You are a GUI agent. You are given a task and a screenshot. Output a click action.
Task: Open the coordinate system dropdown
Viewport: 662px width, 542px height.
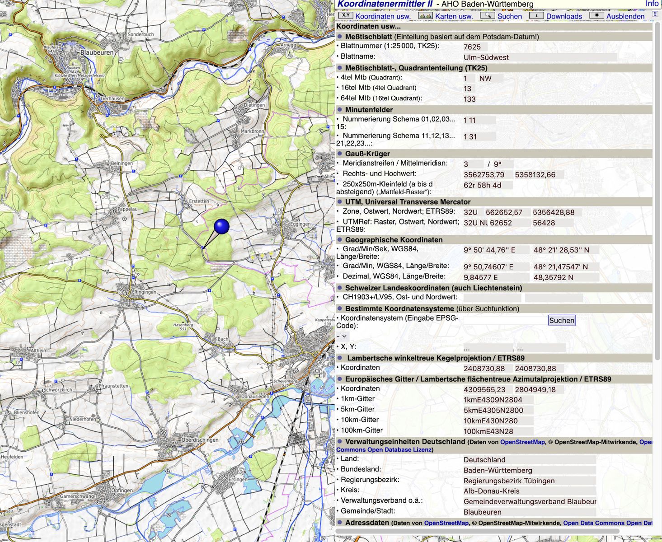[x=342, y=336]
